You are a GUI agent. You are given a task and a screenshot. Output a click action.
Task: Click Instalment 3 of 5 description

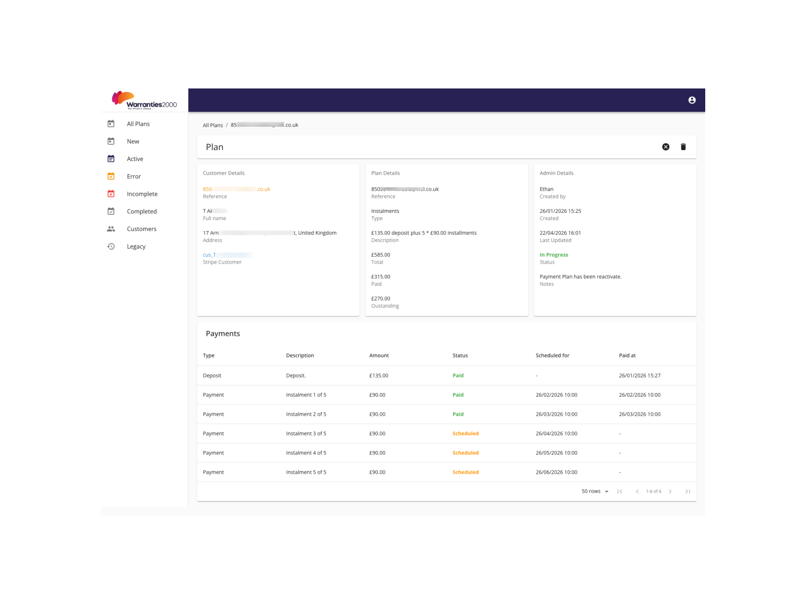306,433
